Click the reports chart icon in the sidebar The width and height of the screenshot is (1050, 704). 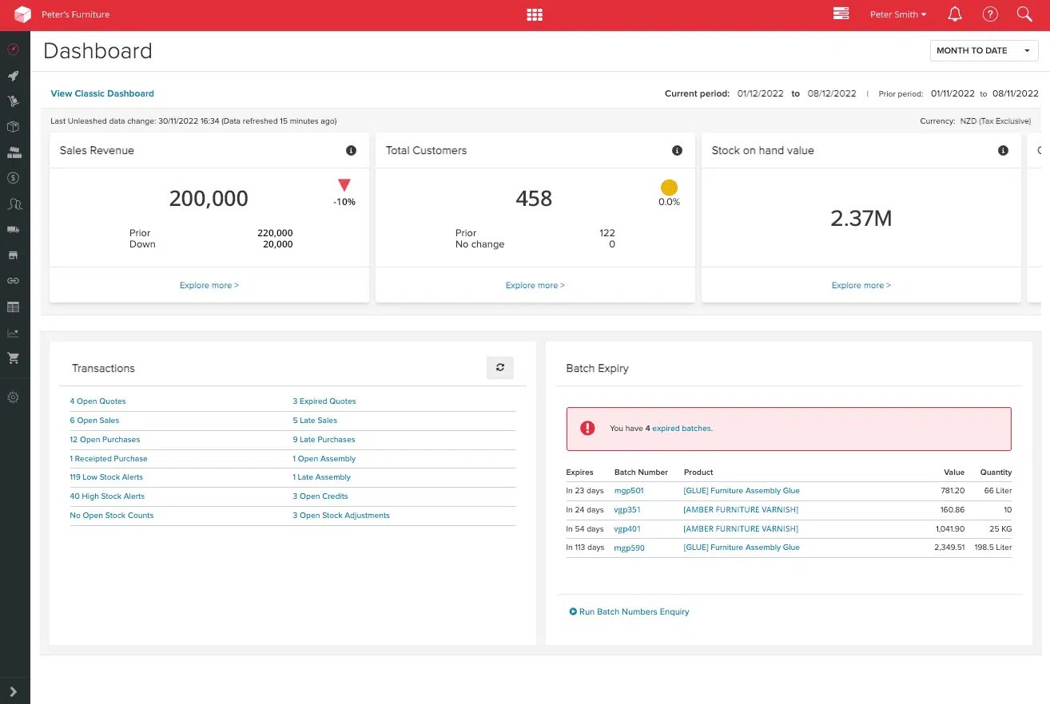(x=14, y=332)
